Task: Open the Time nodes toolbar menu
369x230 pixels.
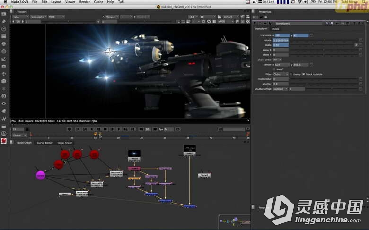Action: click(4, 29)
